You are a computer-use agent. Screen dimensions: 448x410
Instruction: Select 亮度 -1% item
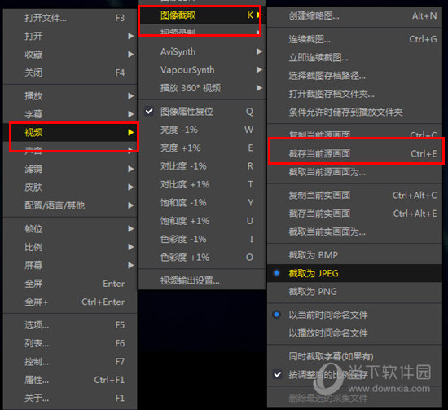[202, 130]
